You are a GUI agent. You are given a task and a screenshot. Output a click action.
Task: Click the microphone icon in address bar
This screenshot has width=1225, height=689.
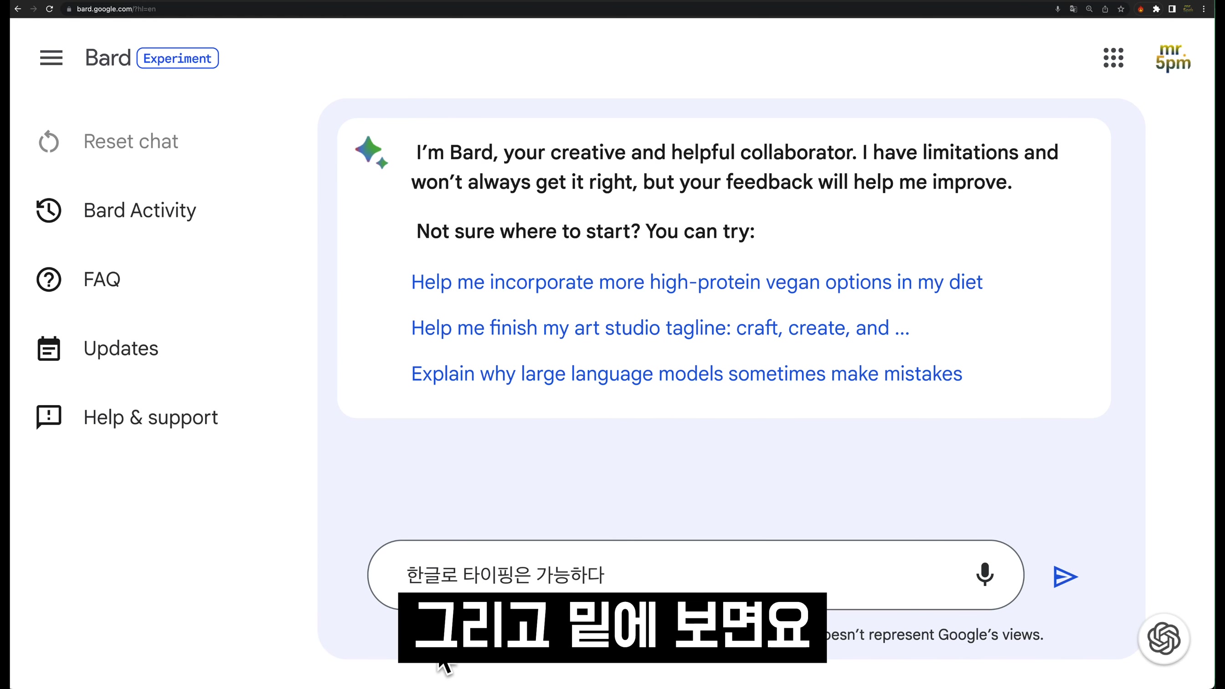pos(1058,9)
